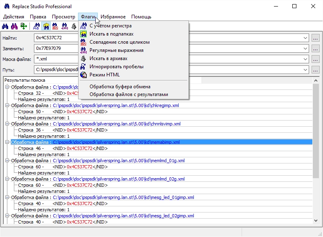The image size is (323, 237).
Task: Click the green arrows toolbar icon
Action: click(x=24, y=27)
